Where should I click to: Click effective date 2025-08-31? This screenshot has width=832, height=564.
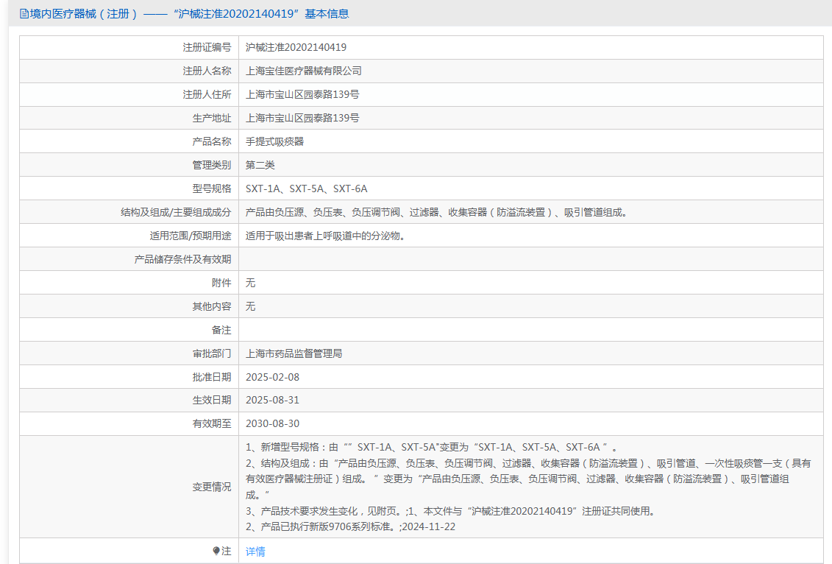point(272,400)
